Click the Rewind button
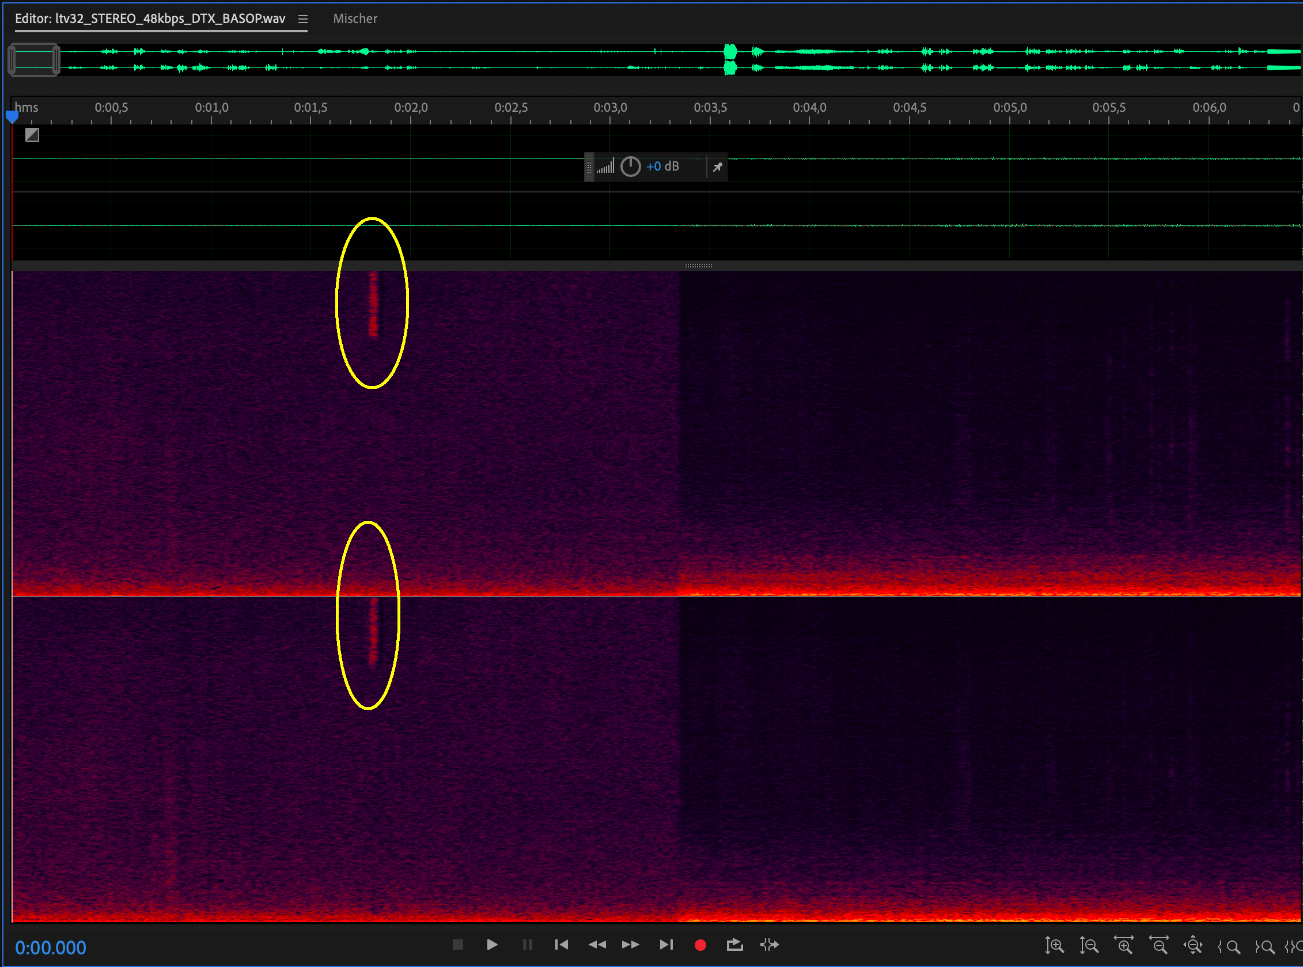This screenshot has width=1303, height=967. click(x=597, y=945)
